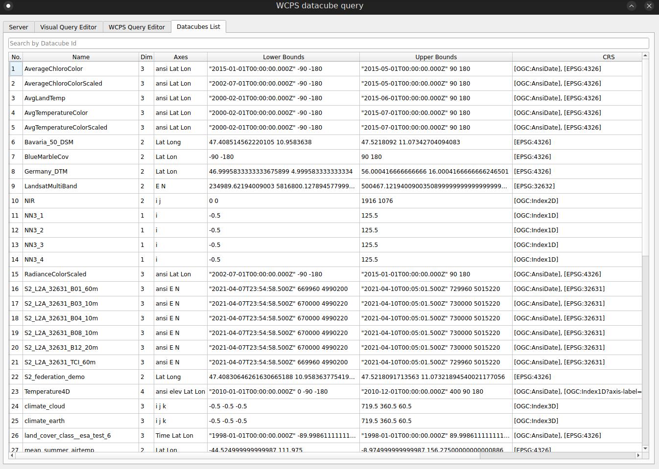
Task: Sort by the Lower Bounds column
Action: [283, 57]
